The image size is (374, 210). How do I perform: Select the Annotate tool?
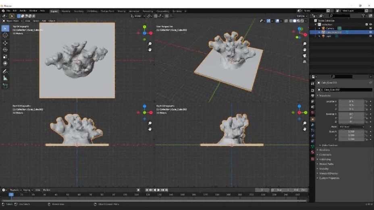tap(5, 71)
